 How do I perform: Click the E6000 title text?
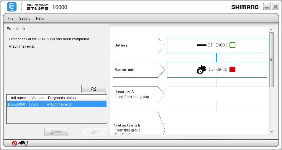point(60,7)
